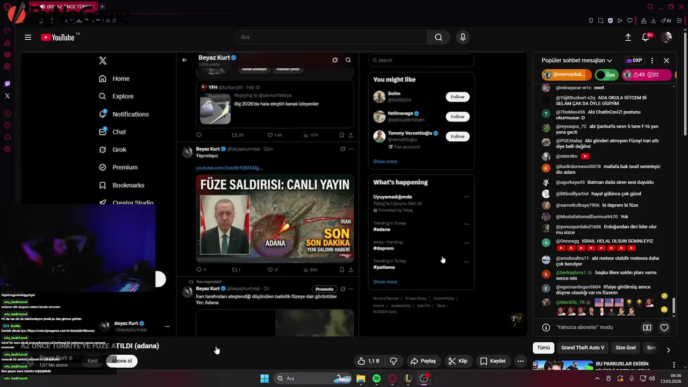Click Show more under You might like
Screen dimensions: 688x387
coord(385,161)
